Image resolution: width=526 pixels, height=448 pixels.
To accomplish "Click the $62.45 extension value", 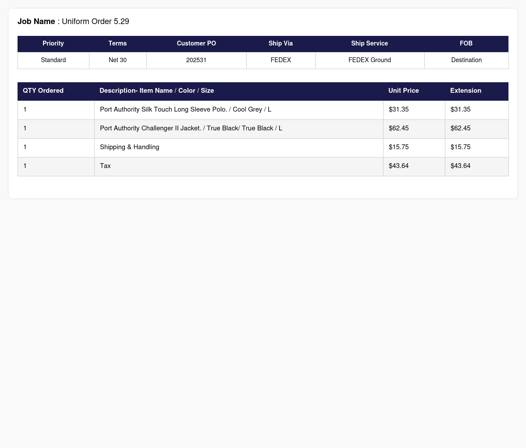I will pyautogui.click(x=460, y=128).
